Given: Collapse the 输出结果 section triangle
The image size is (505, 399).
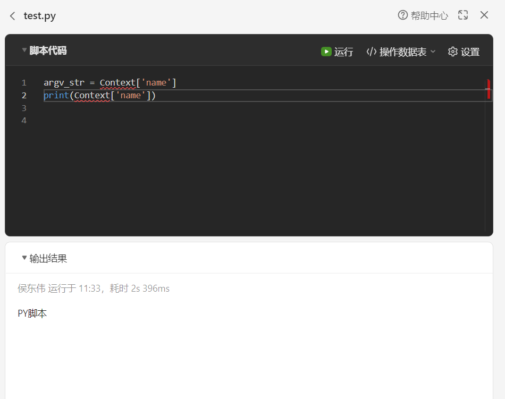Looking at the screenshot, I should (x=24, y=258).
